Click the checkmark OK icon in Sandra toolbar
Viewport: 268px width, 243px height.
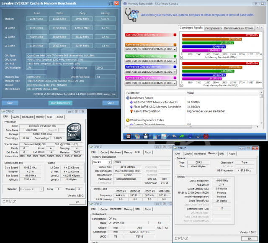198,136
